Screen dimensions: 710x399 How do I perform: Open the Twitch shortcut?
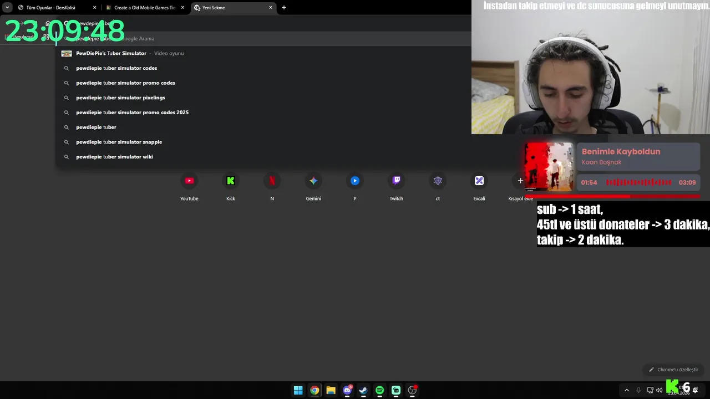pos(396,187)
